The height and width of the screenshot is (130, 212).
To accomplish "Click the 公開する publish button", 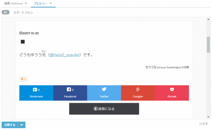I will (x=10, y=125).
